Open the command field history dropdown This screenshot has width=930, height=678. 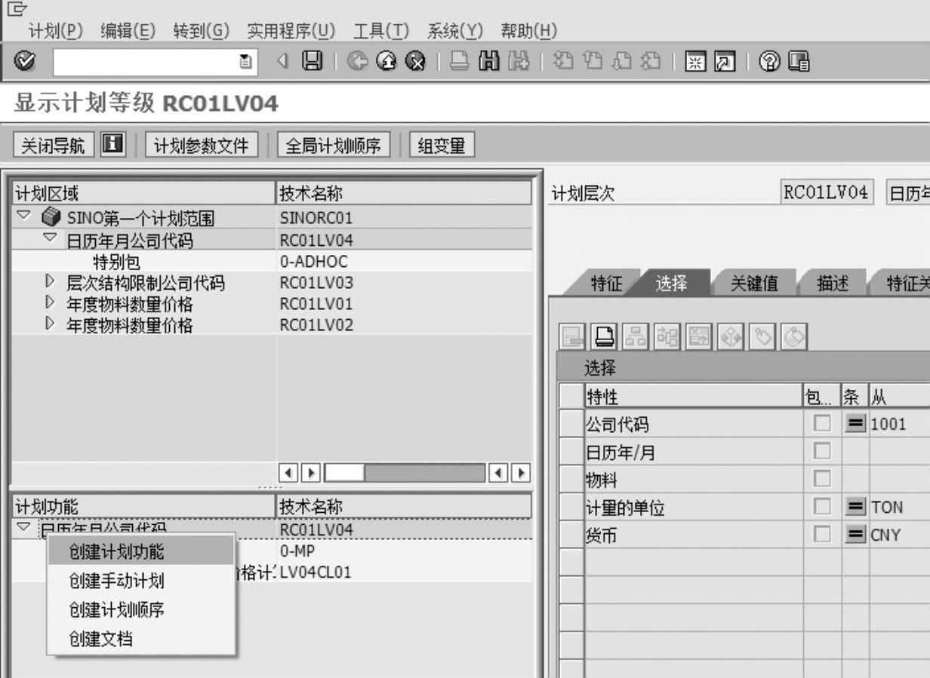tap(245, 62)
